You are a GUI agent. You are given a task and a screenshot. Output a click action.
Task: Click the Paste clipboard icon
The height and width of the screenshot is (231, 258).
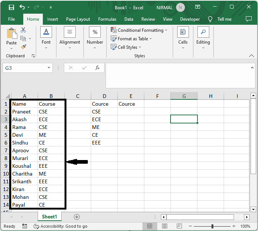(x=11, y=34)
